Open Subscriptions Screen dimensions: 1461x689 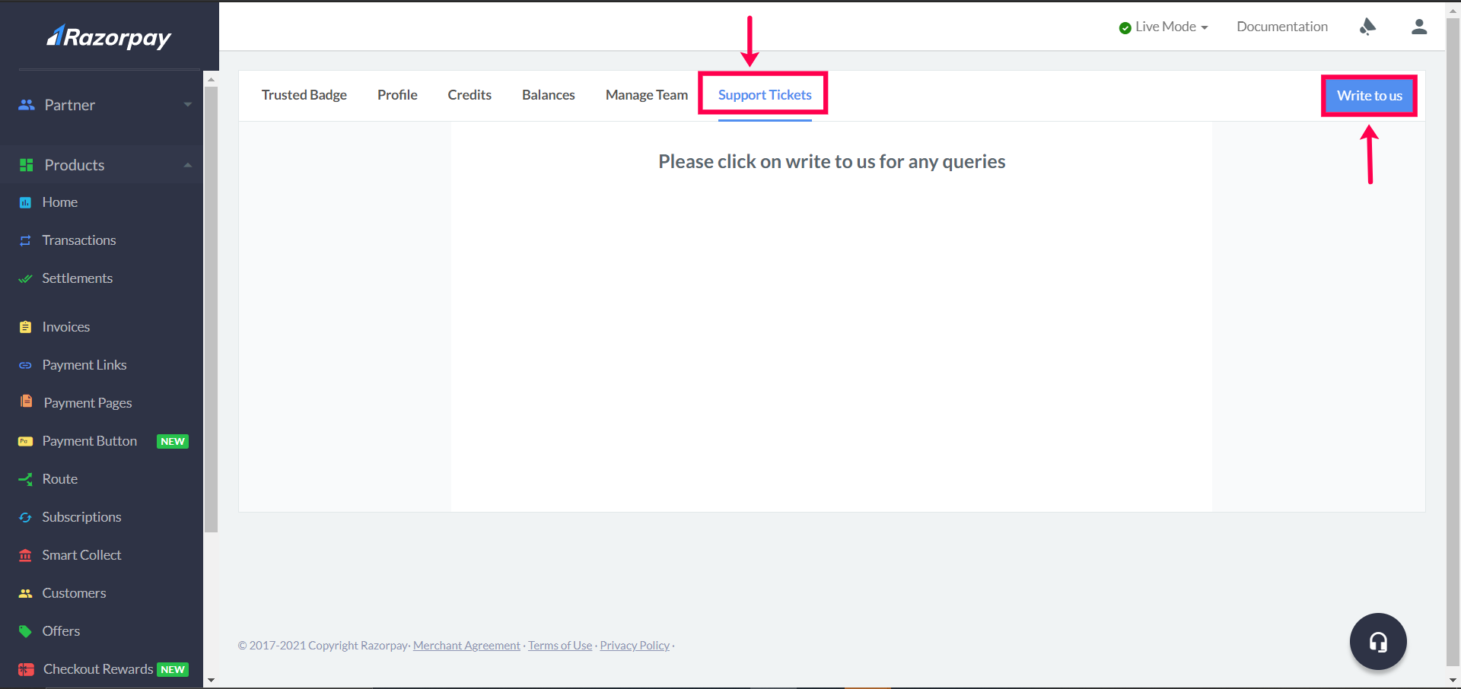82,517
